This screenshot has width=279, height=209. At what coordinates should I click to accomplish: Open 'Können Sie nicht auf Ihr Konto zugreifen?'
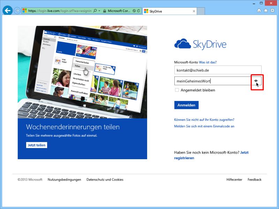coord(204,120)
